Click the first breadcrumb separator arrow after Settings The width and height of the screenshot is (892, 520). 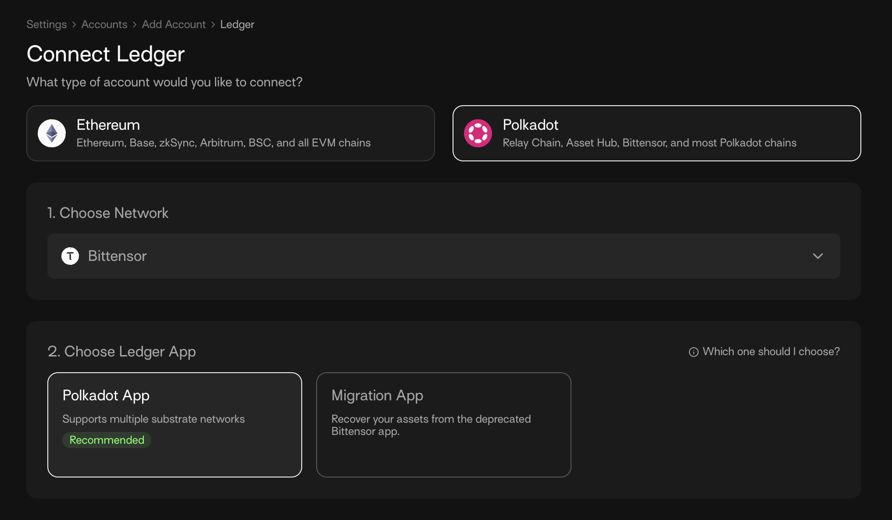[x=74, y=25]
